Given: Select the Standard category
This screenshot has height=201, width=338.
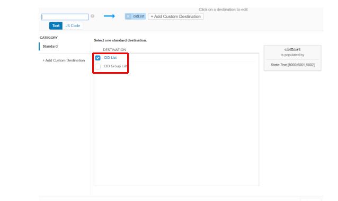Looking at the screenshot, I should click(x=50, y=47).
